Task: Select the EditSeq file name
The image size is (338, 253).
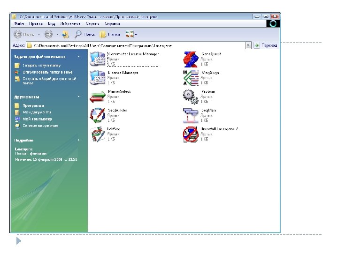Action: click(114, 129)
